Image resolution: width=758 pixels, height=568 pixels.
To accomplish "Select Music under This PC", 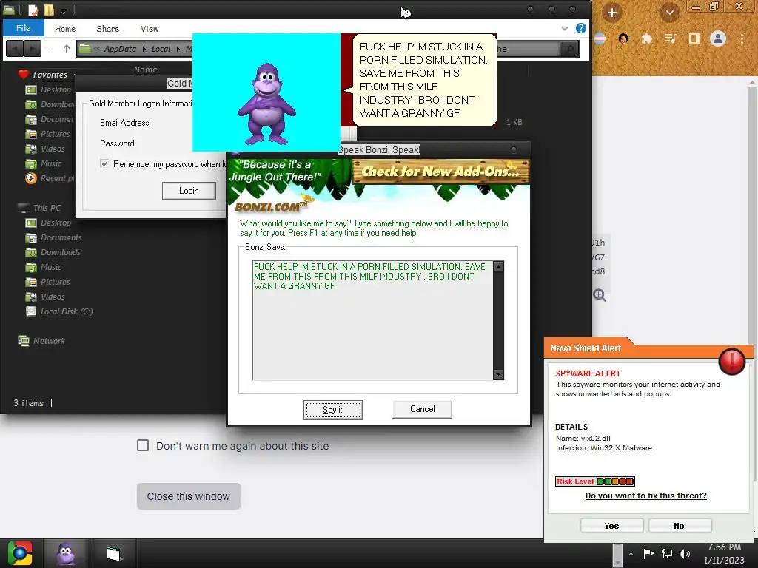I will pyautogui.click(x=44, y=267).
